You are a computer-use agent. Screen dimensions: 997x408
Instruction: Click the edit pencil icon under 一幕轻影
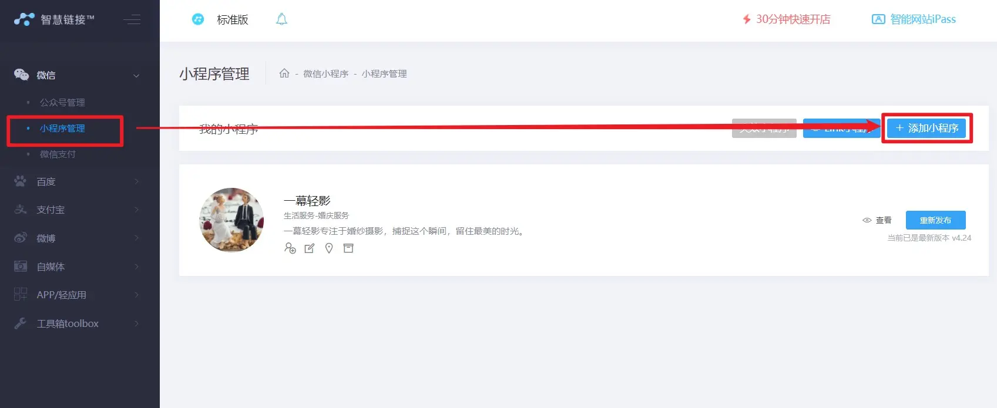coord(310,248)
